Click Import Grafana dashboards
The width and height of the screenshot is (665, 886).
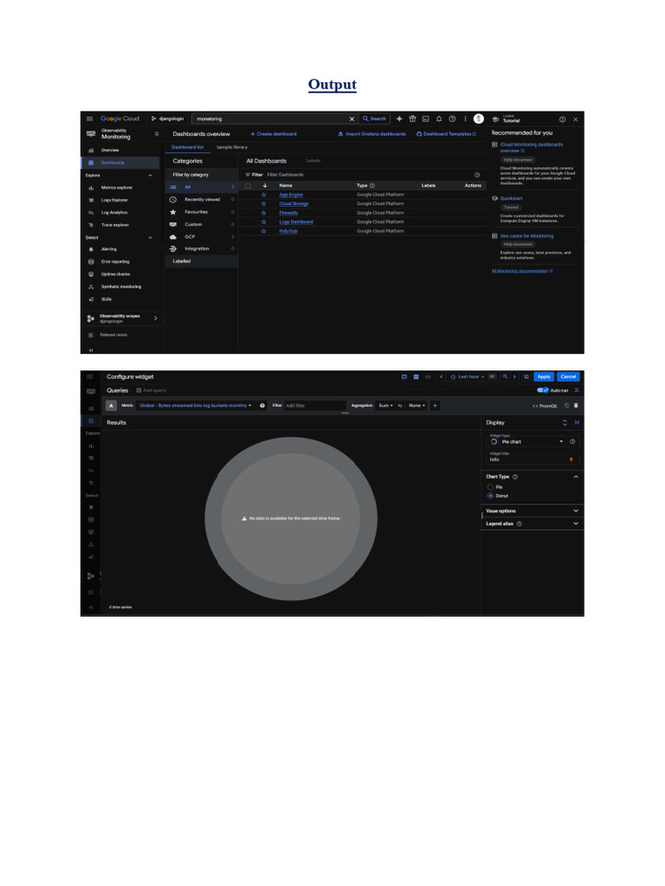pos(371,134)
